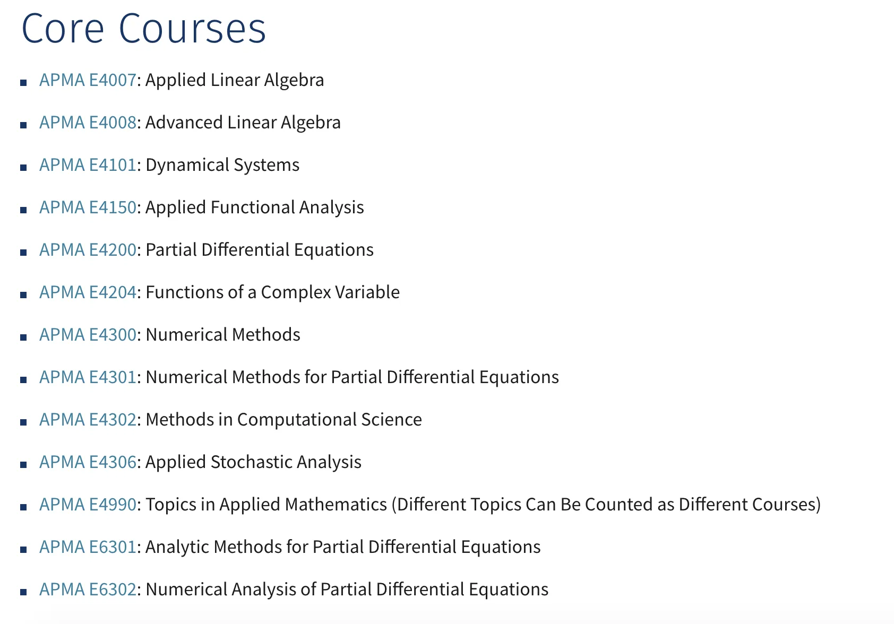The width and height of the screenshot is (894, 624).
Task: Click the Core Courses heading
Action: 143,29
